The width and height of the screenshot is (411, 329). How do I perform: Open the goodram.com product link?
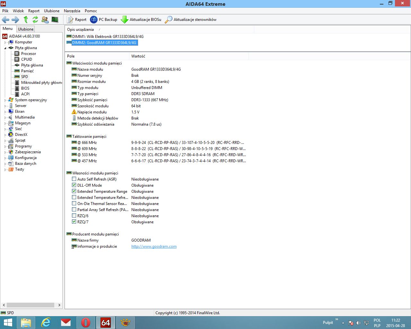(154, 246)
